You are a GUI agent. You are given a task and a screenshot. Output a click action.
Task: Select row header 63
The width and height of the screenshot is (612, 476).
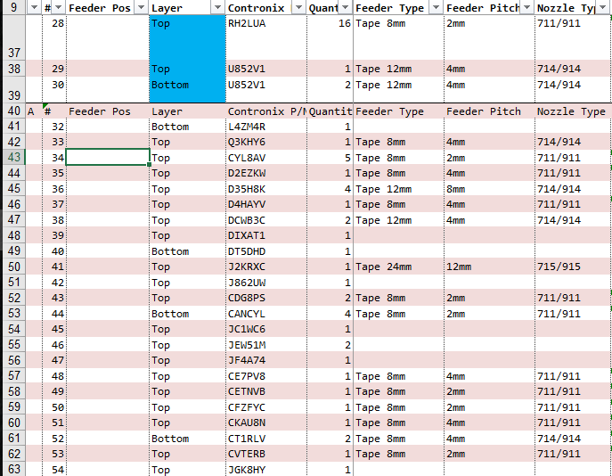click(13, 469)
